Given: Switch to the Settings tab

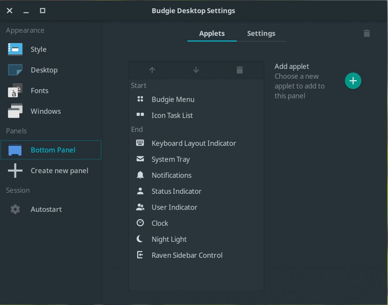Looking at the screenshot, I should (x=261, y=33).
